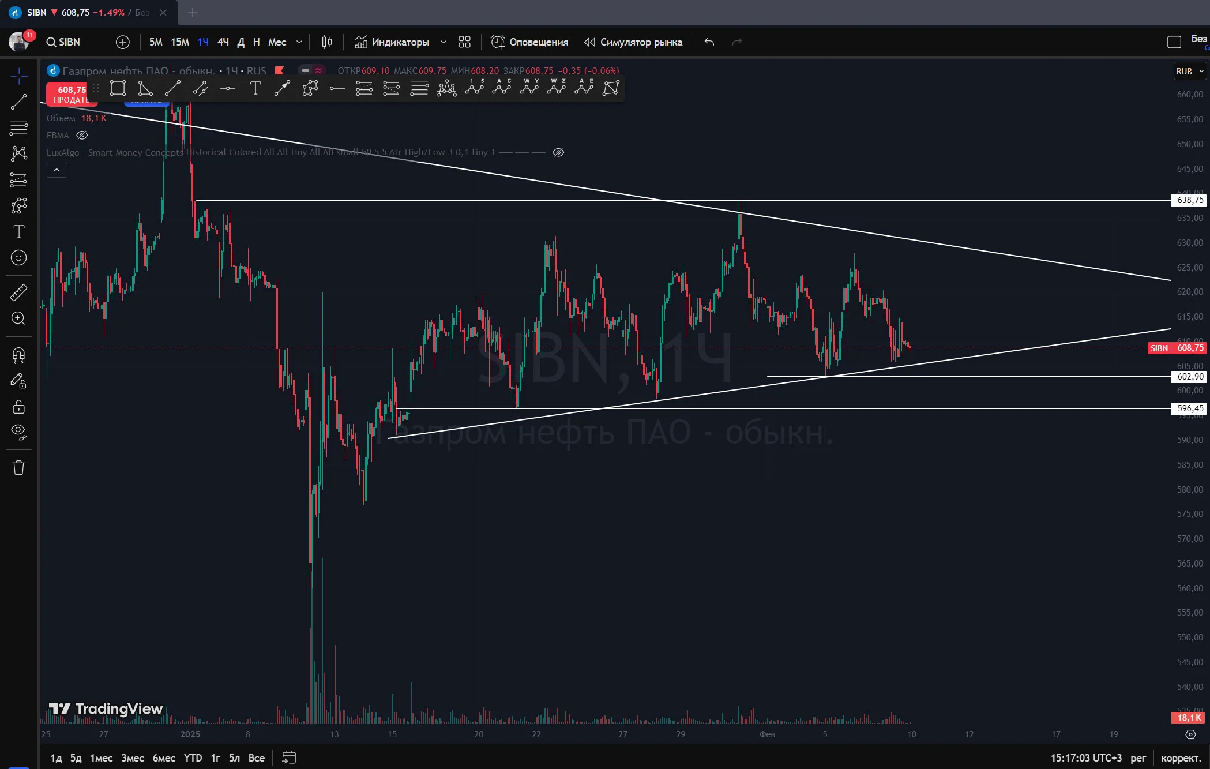Select the Elliott W-Y double combo tool

point(529,87)
